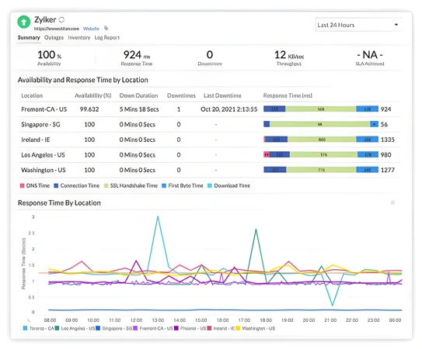The image size is (422, 349).
Task: Open the Inventory tab
Action: tap(79, 37)
